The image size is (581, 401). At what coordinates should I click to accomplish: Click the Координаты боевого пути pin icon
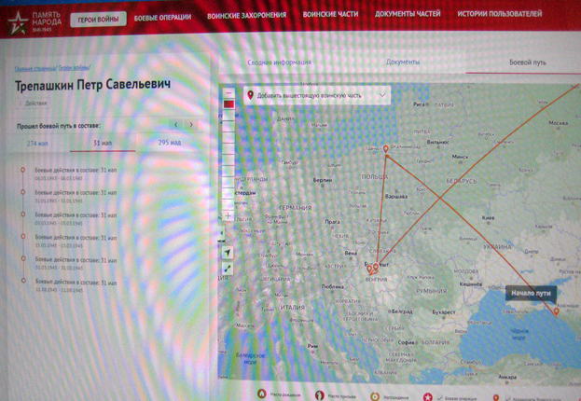click(496, 398)
